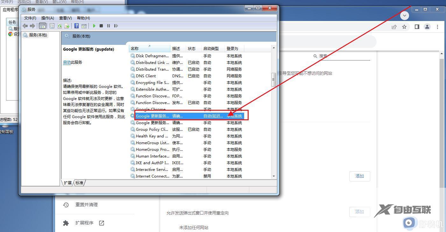This screenshot has width=446, height=232.
Task: Select 服务(本地) in the left tree
Action: click(x=38, y=35)
